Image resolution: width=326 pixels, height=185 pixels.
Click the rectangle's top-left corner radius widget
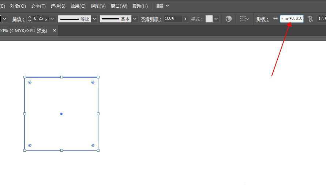click(x=30, y=82)
